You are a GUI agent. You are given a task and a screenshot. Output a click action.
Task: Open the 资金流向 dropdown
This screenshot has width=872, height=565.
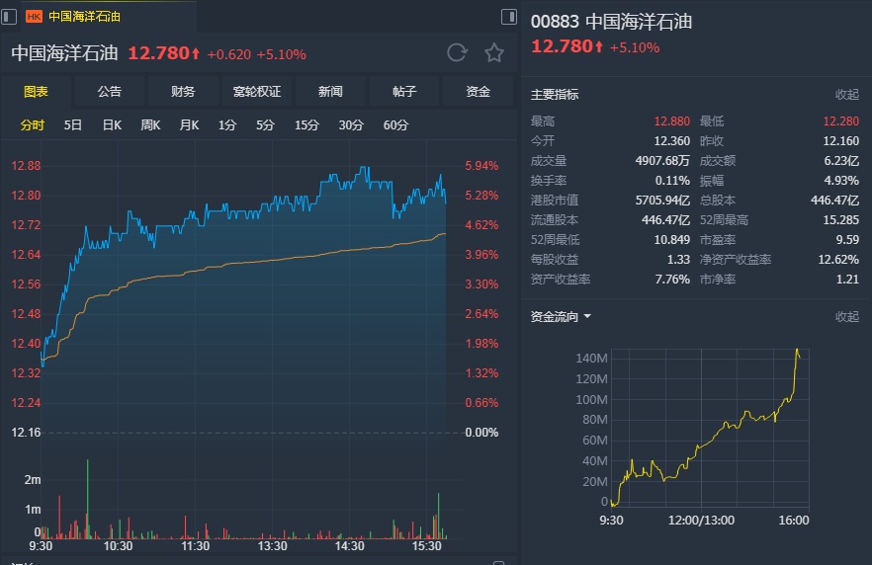(561, 317)
